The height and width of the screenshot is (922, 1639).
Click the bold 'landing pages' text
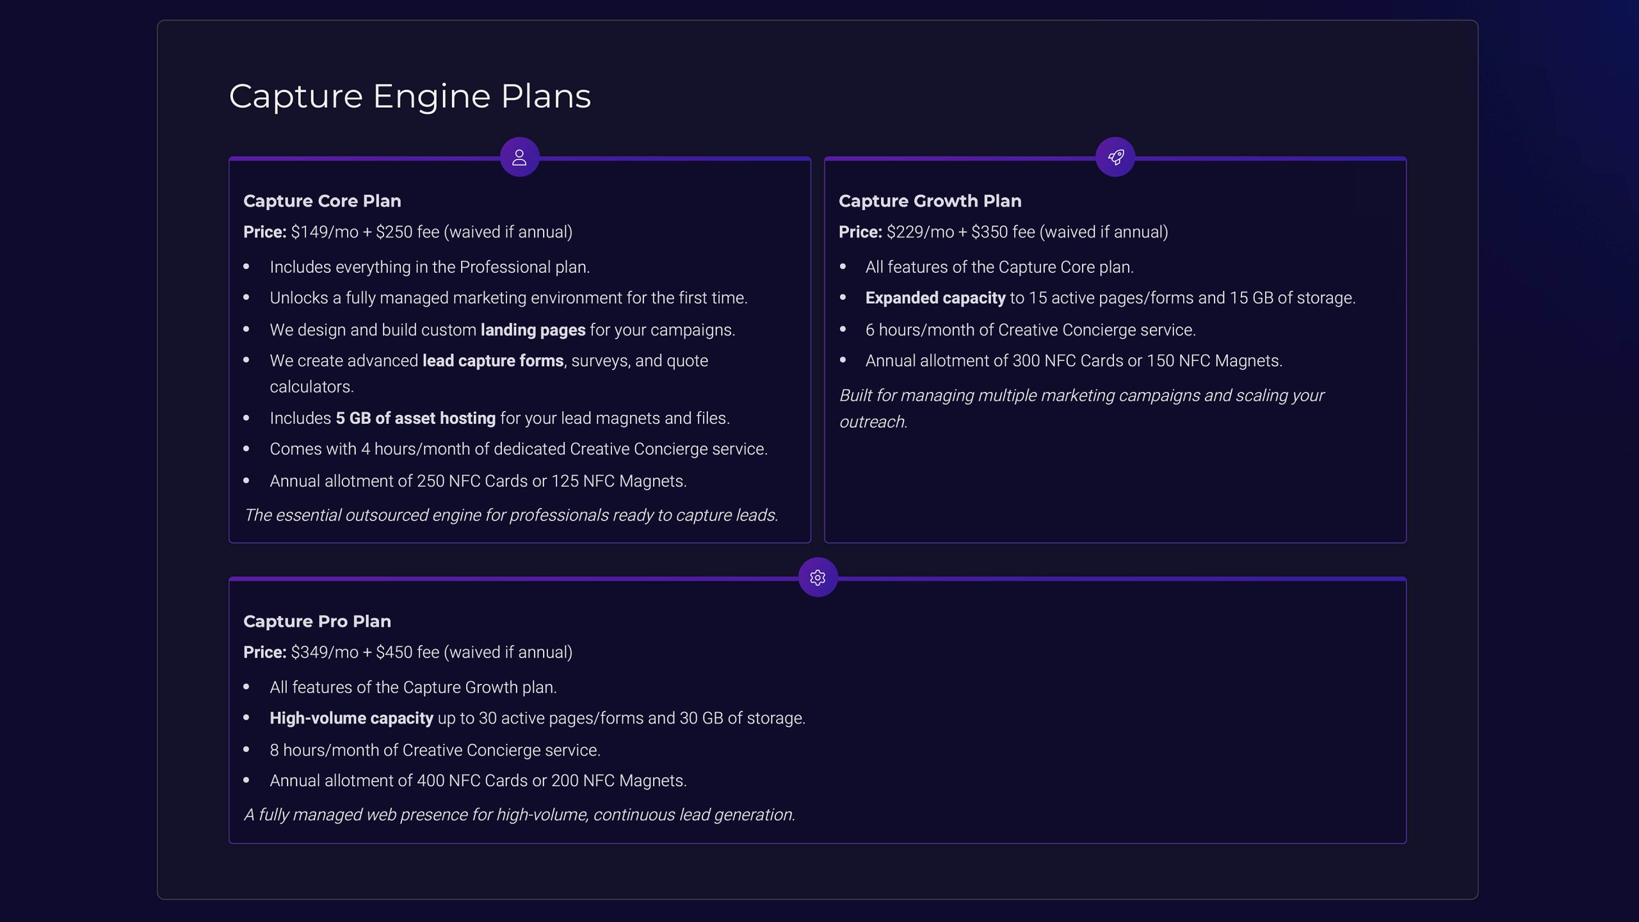533,330
